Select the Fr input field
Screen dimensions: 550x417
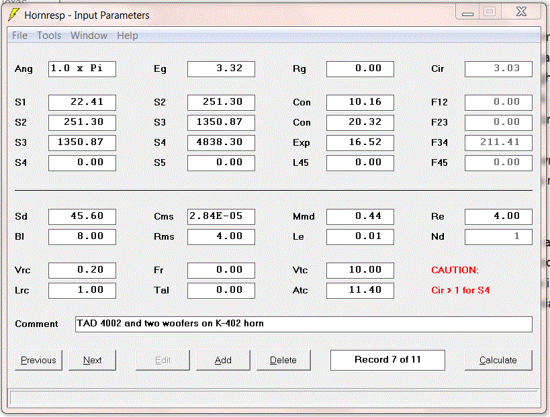coord(221,271)
